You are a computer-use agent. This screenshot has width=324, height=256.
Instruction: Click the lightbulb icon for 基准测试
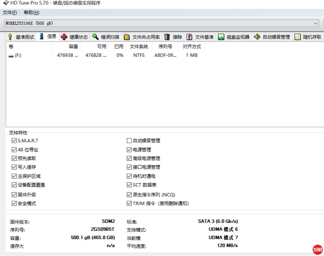(10, 37)
